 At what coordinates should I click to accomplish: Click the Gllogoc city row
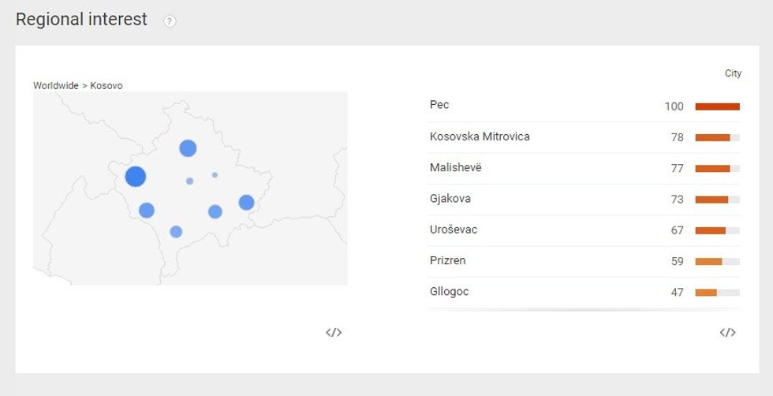click(584, 293)
